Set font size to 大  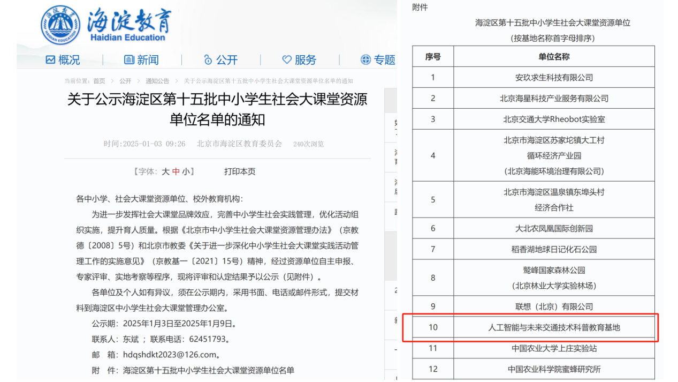coord(165,171)
